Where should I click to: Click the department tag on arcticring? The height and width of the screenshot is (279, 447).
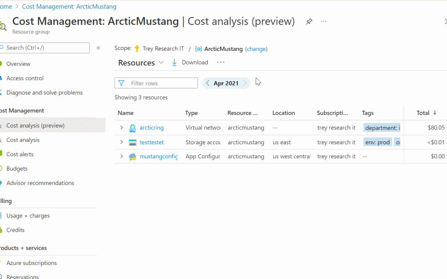[x=382, y=128]
